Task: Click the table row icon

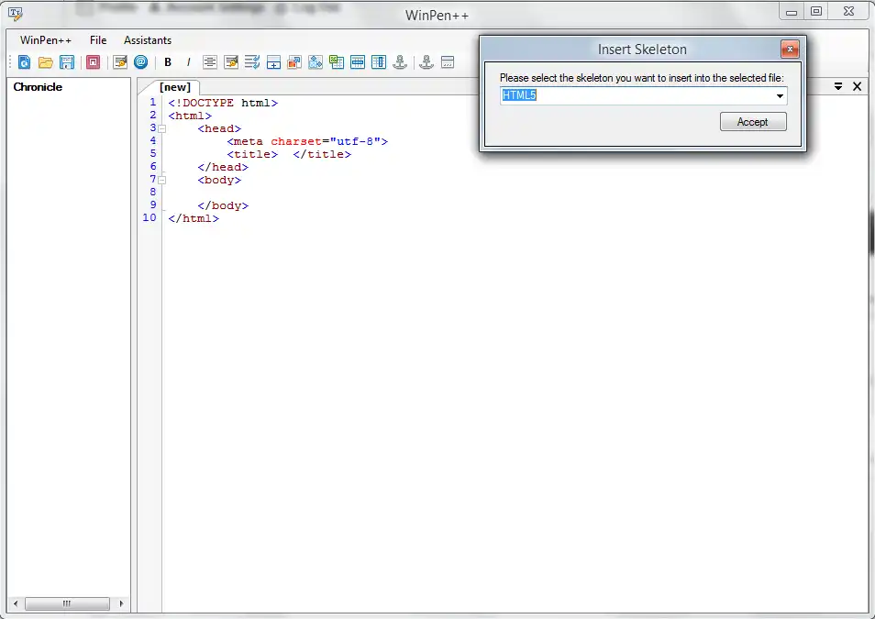Action: (x=358, y=62)
